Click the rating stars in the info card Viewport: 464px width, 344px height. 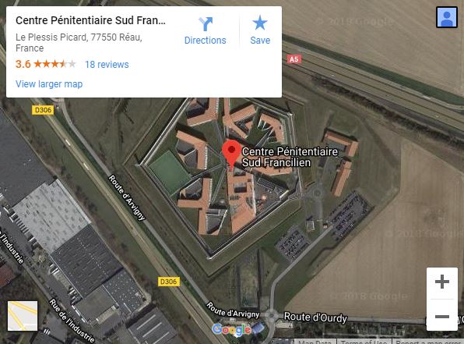54,64
